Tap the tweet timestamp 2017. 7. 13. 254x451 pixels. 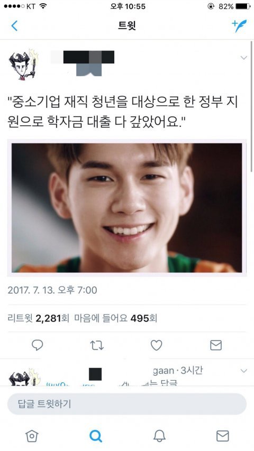point(52,290)
